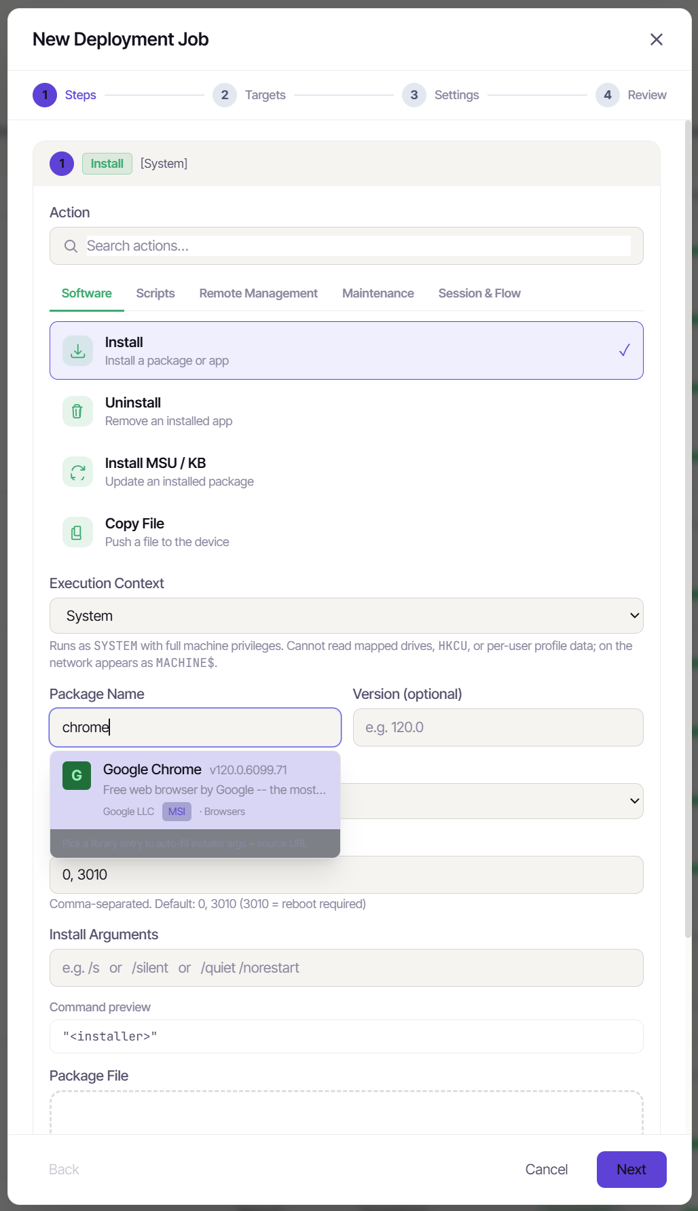
Task: Open the dropdown behind the suggestion popup
Action: pyautogui.click(x=492, y=801)
